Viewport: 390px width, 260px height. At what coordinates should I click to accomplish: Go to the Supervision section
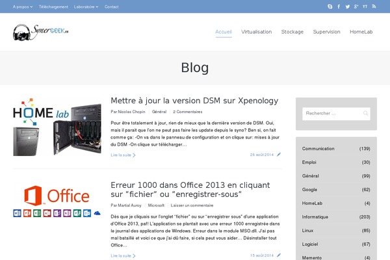pos(326,32)
